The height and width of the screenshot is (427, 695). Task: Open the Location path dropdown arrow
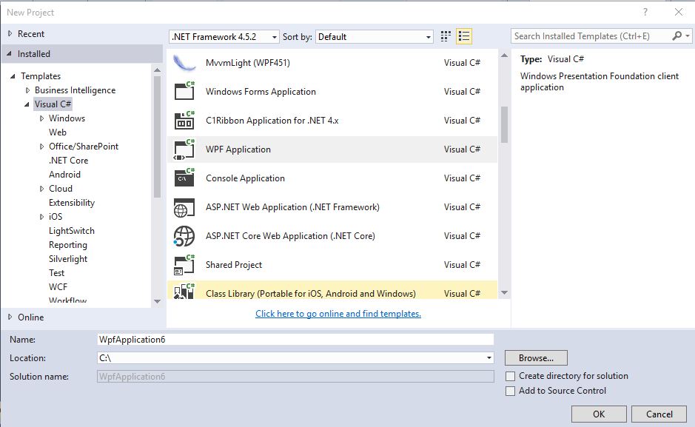coord(489,358)
